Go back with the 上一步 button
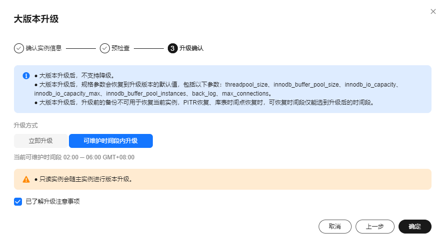Screen dimensions: 442x244 click(375, 227)
